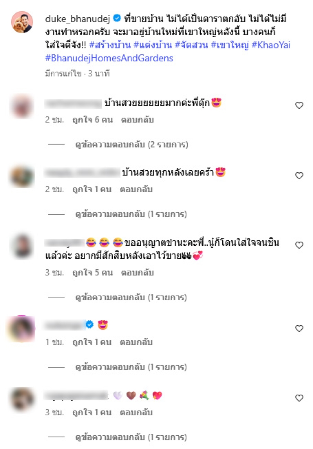
Task: Like the บ้านสวยทุกหลังเลยคร้า comment
Action: (x=299, y=175)
